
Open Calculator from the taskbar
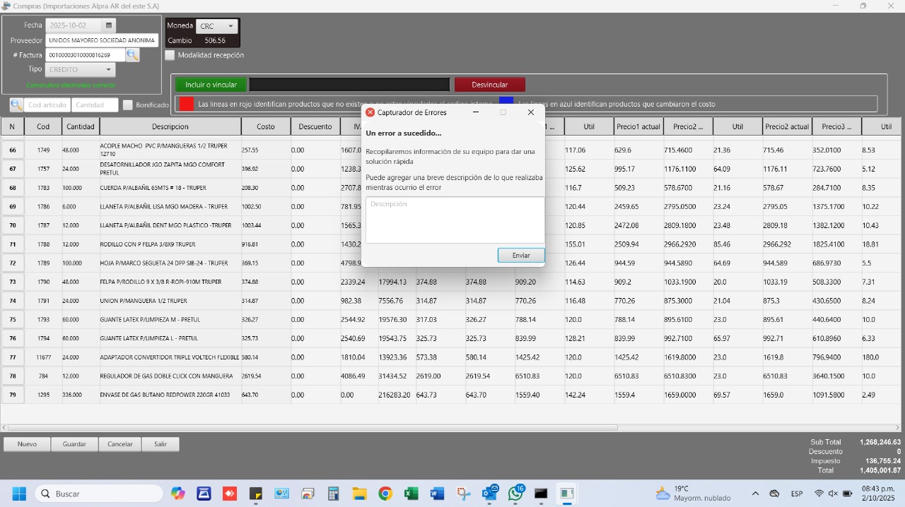[333, 494]
